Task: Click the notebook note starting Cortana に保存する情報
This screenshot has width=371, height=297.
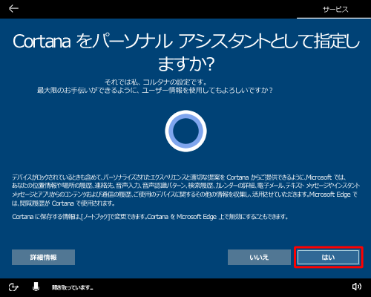Action: pos(150,217)
